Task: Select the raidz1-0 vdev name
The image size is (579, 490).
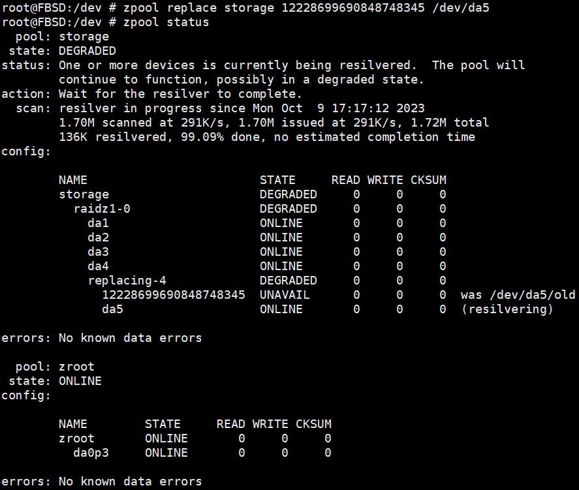Action: tap(102, 209)
